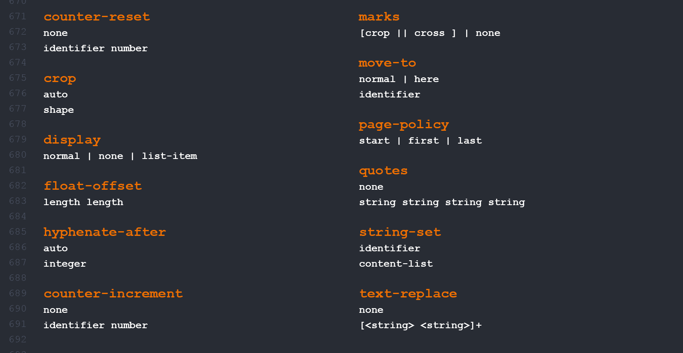
Task: Click the 'normal | none | list-item' value
Action: point(120,156)
